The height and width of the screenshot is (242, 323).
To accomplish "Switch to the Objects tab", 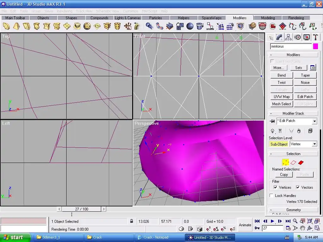I will tap(43, 18).
